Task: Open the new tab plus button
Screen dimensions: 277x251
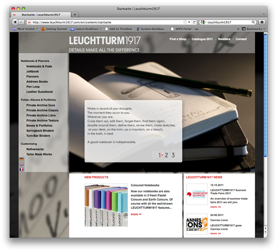Action: click(x=75, y=15)
